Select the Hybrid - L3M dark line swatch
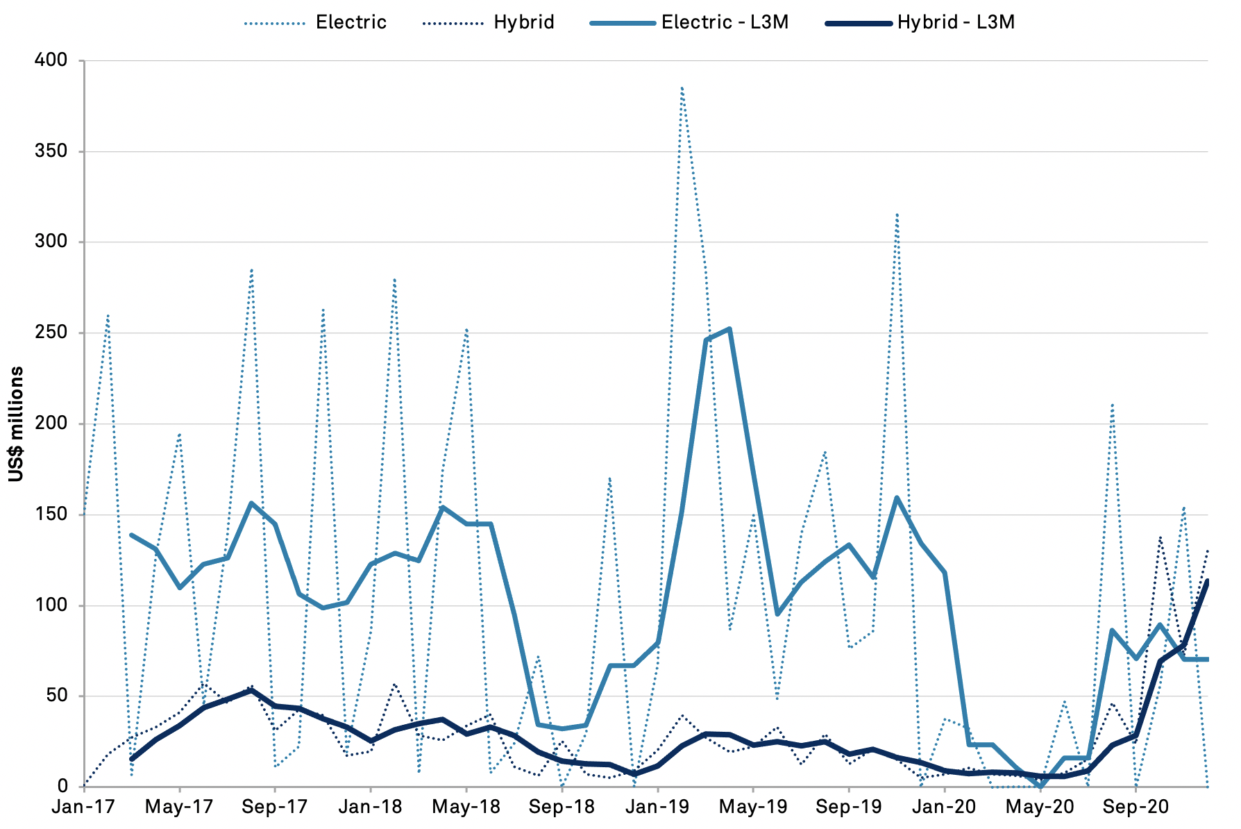1241x829 pixels. (x=858, y=23)
